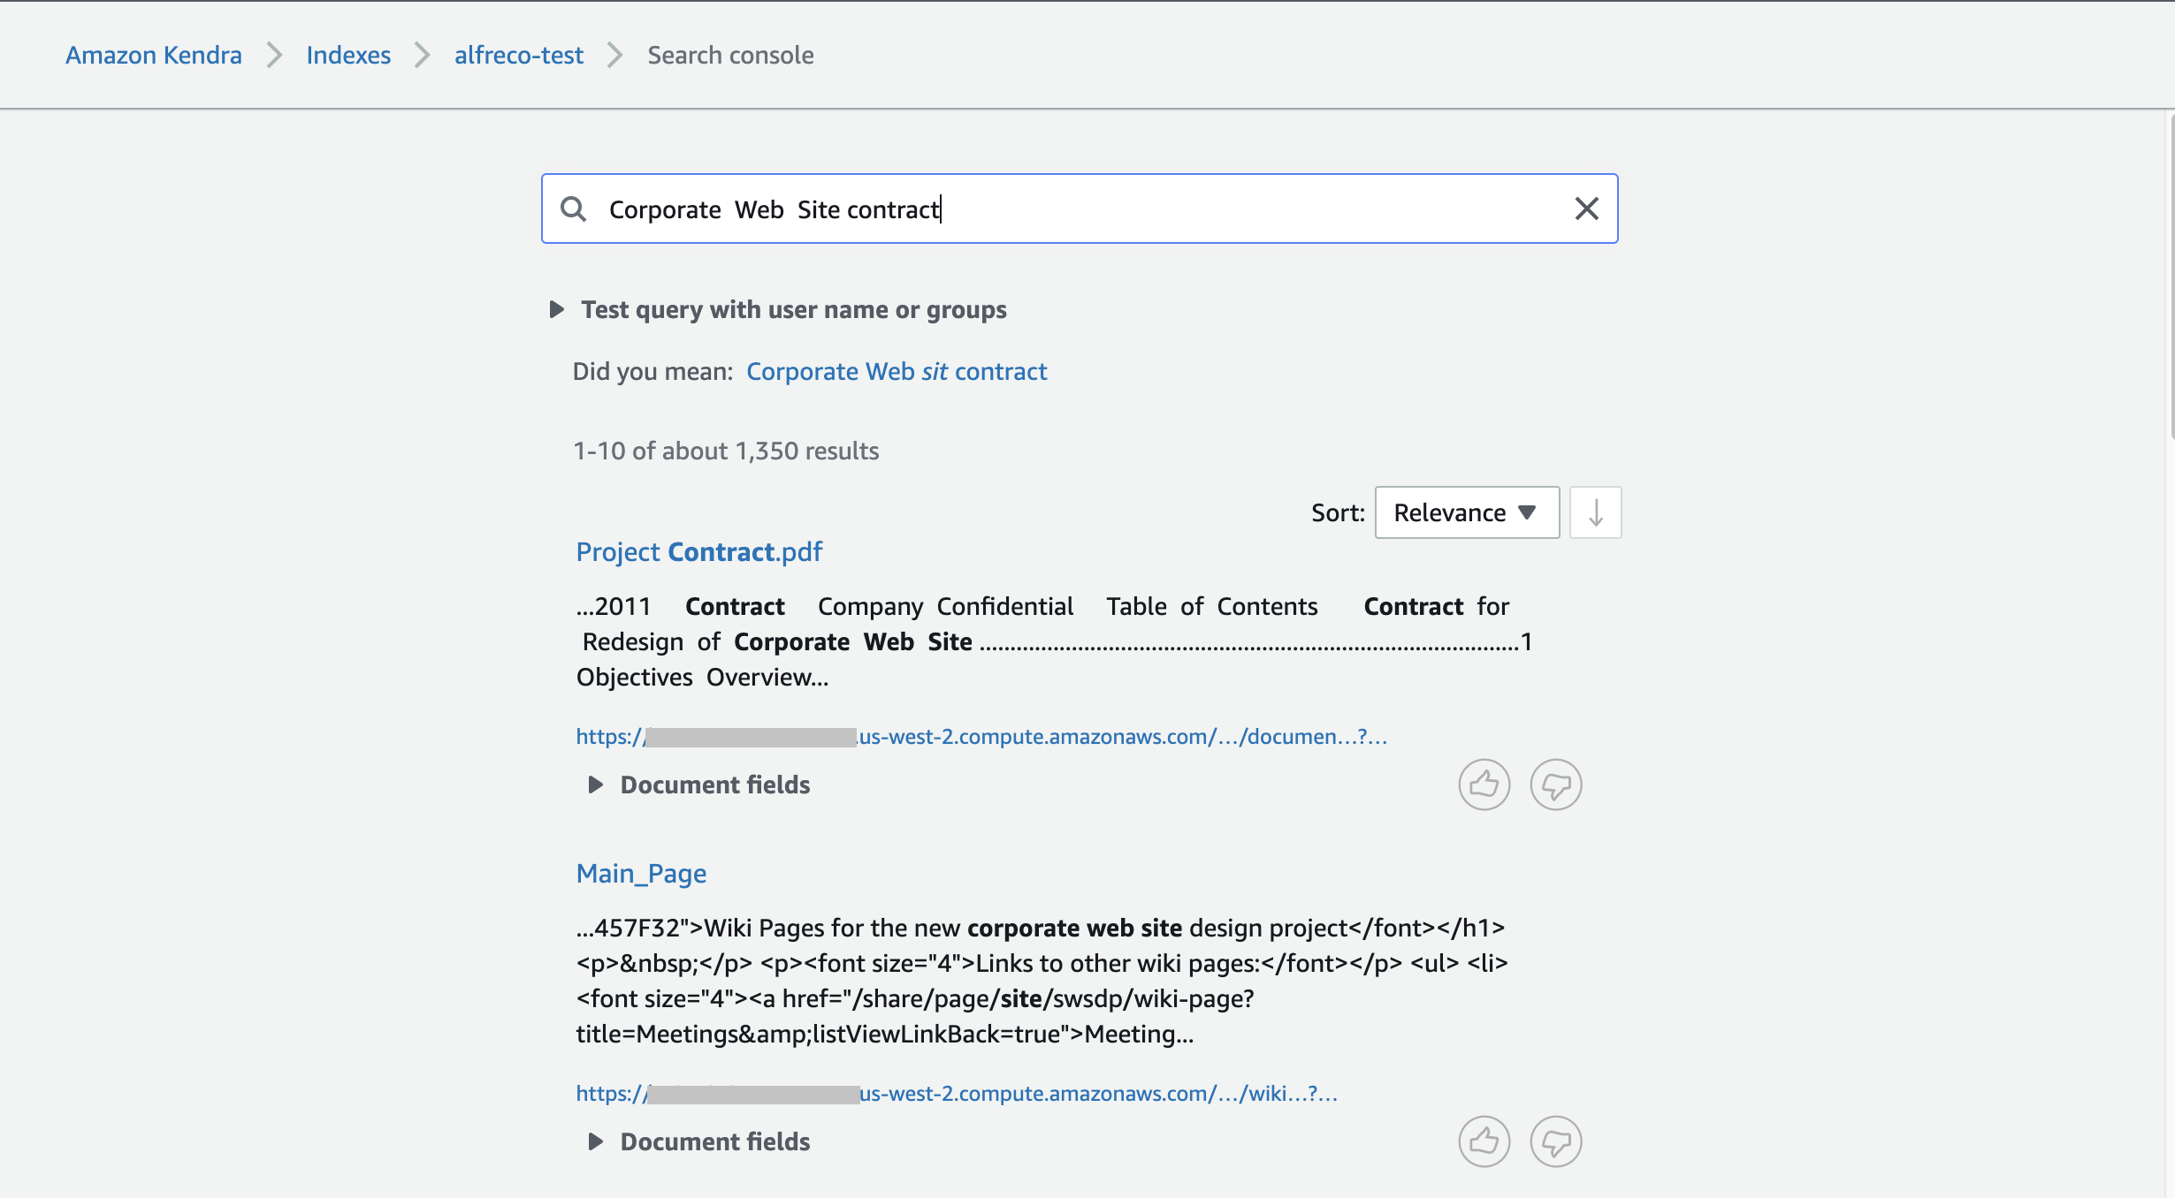Navigate to Indexes breadcrumb
The width and height of the screenshot is (2175, 1198).
pos(348,55)
